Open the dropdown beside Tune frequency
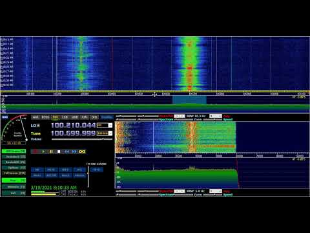The image size is (310, 233). point(110,133)
